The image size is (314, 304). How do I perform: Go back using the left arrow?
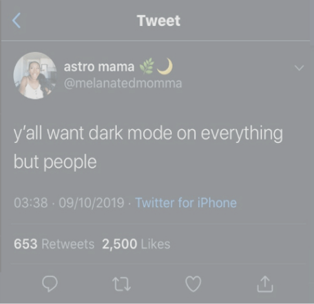pyautogui.click(x=17, y=21)
